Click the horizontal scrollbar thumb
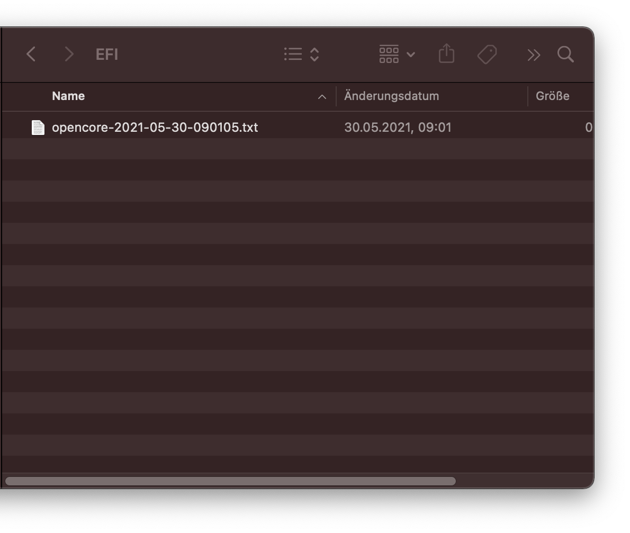The image size is (630, 533). (230, 481)
